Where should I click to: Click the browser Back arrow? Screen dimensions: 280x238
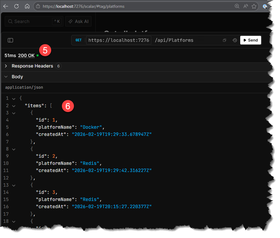click(x=6, y=6)
